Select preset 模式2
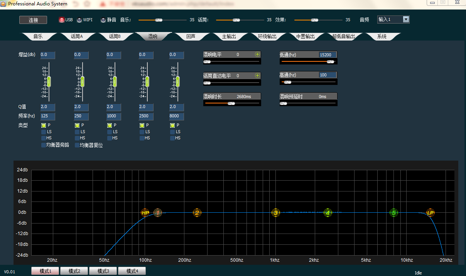The width and height of the screenshot is (466, 276). (74, 271)
